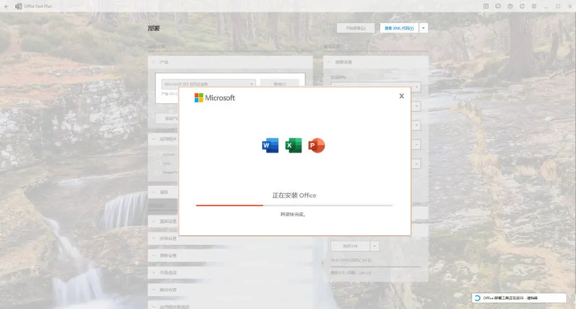Open dropdown arrow beside 查看 XML 代码
The width and height of the screenshot is (576, 309).
point(423,28)
